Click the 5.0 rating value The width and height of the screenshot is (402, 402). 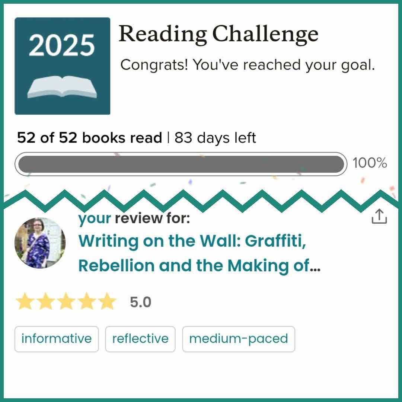click(140, 302)
